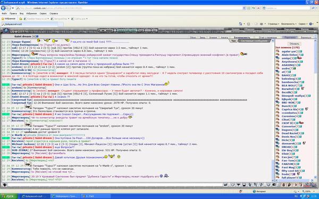Open the Правка menu
Image resolution: width=319 pixels, height=199 pixels.
(13, 13)
